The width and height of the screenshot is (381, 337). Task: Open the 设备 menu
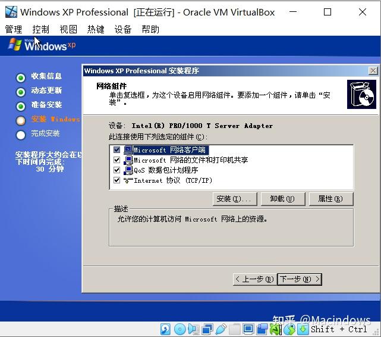pos(123,29)
